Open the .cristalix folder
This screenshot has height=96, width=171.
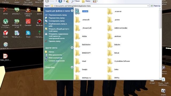point(81,11)
